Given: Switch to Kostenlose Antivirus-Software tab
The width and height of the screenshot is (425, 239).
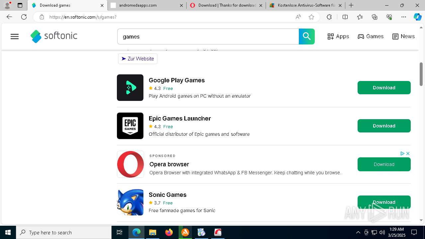Looking at the screenshot, I should [x=305, y=5].
